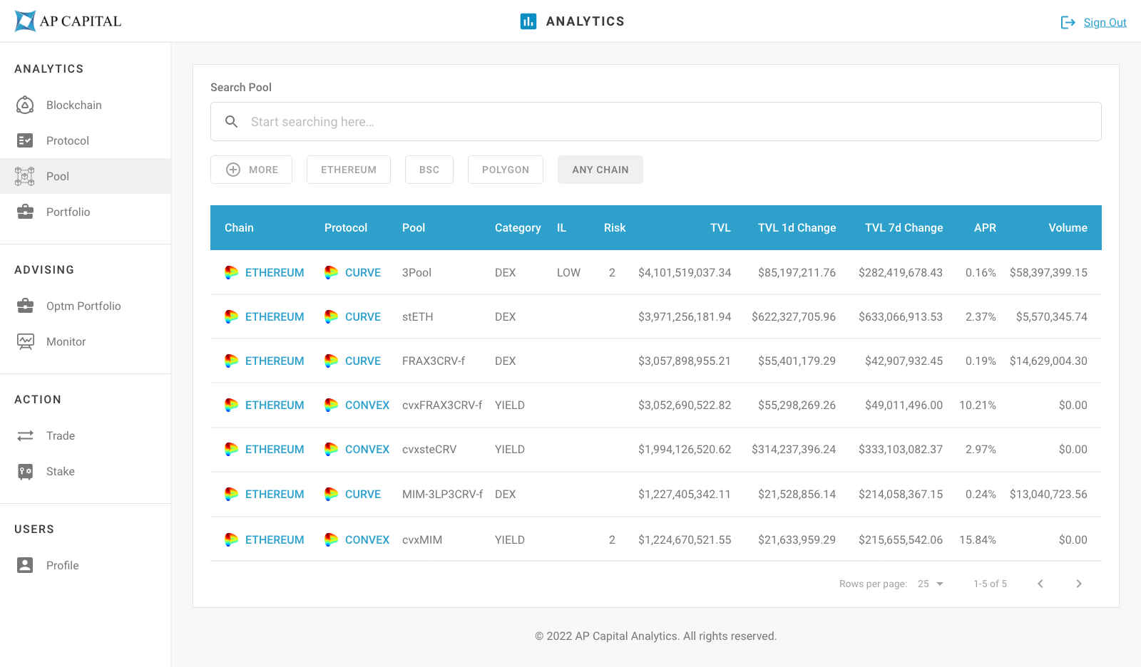Open the Protocol menu item
The height and width of the screenshot is (667, 1141).
click(x=68, y=140)
